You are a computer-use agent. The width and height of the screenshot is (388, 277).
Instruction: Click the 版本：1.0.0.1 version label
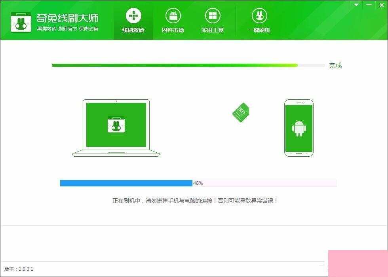pyautogui.click(x=19, y=269)
